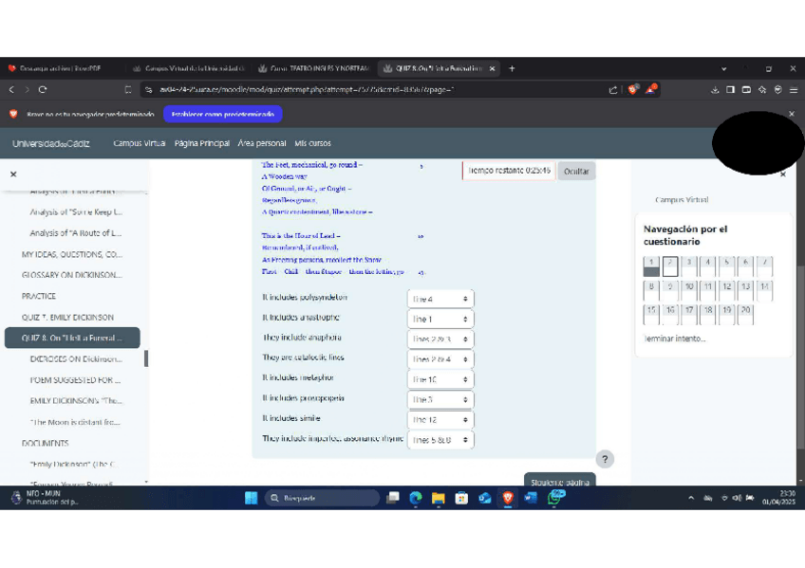Open the Mis cursos menu item

click(x=312, y=143)
